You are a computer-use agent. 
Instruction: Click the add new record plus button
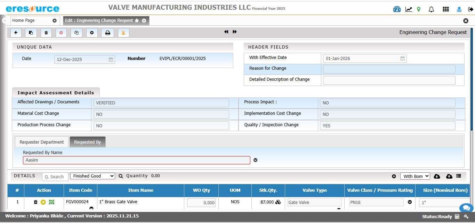tap(16, 33)
